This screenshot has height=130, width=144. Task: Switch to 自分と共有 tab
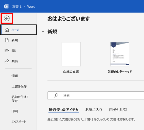118,110
